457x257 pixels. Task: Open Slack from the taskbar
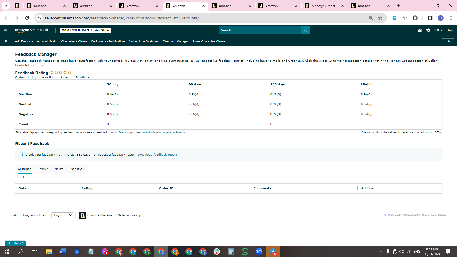click(x=217, y=252)
